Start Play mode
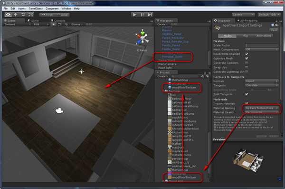The height and width of the screenshot is (189, 285). tap(135, 15)
